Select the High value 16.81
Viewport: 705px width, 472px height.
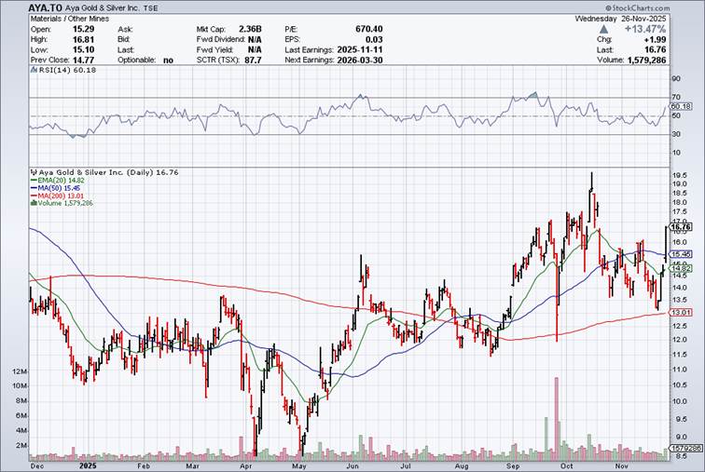[85, 39]
